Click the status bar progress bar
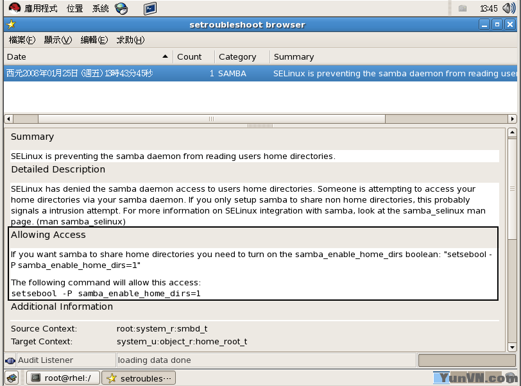The height and width of the screenshot is (386, 521). tap(467, 360)
